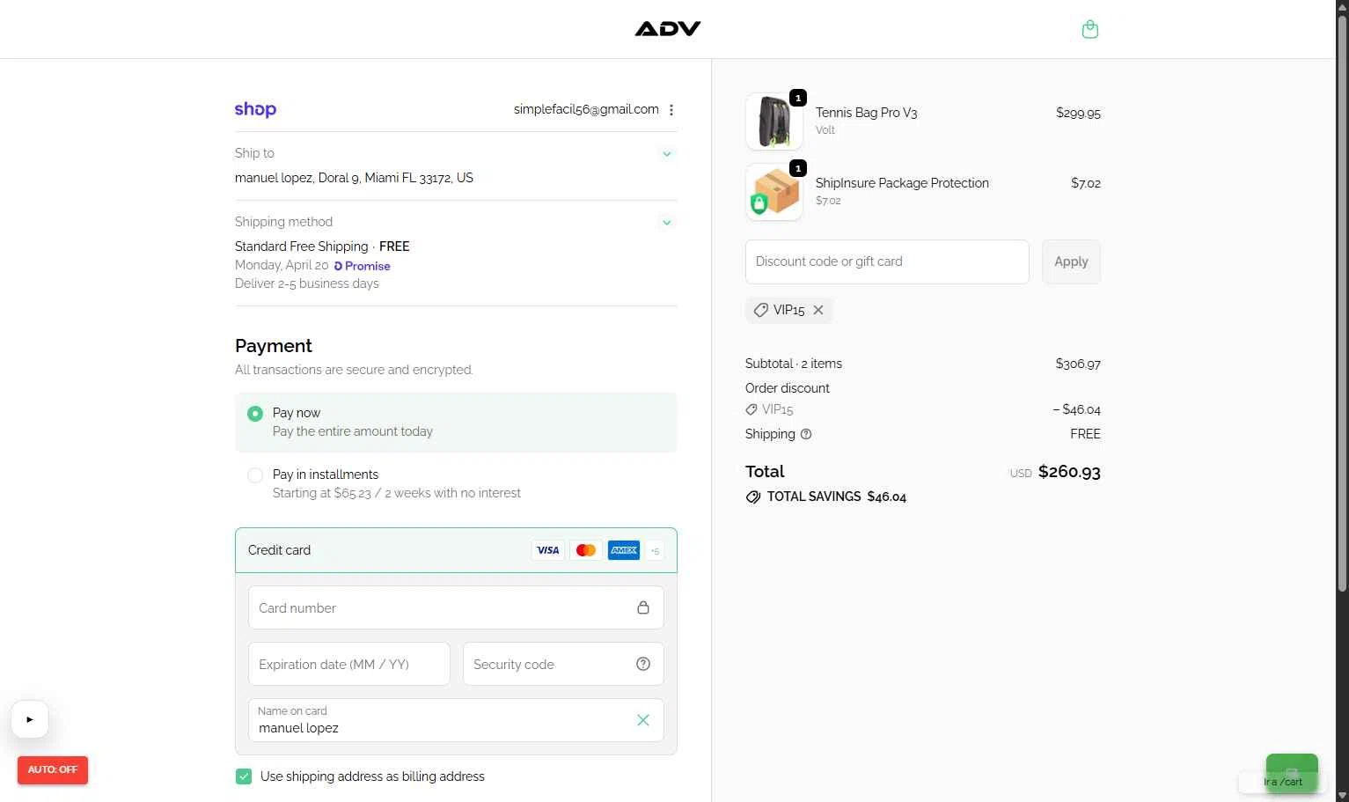Click the Tennis Bag price $299.95
Viewport: 1349px width, 802px height.
1078,113
